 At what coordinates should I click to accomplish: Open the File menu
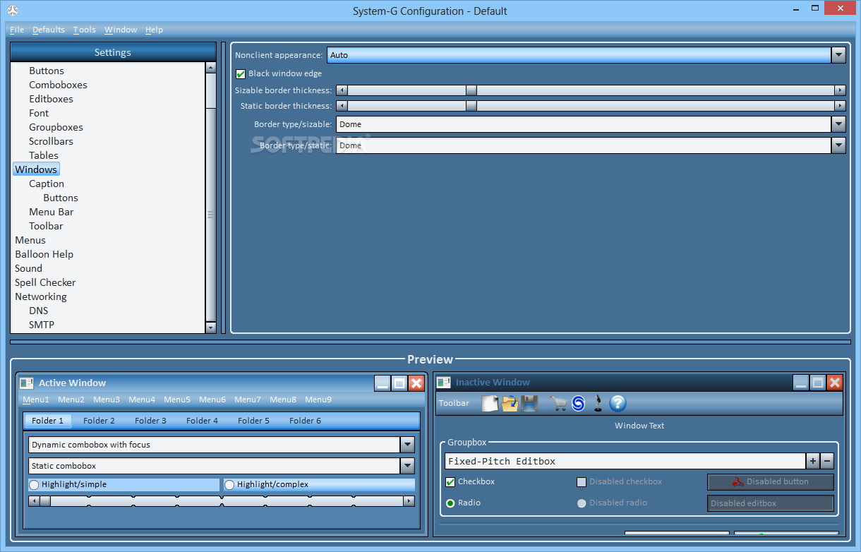17,30
